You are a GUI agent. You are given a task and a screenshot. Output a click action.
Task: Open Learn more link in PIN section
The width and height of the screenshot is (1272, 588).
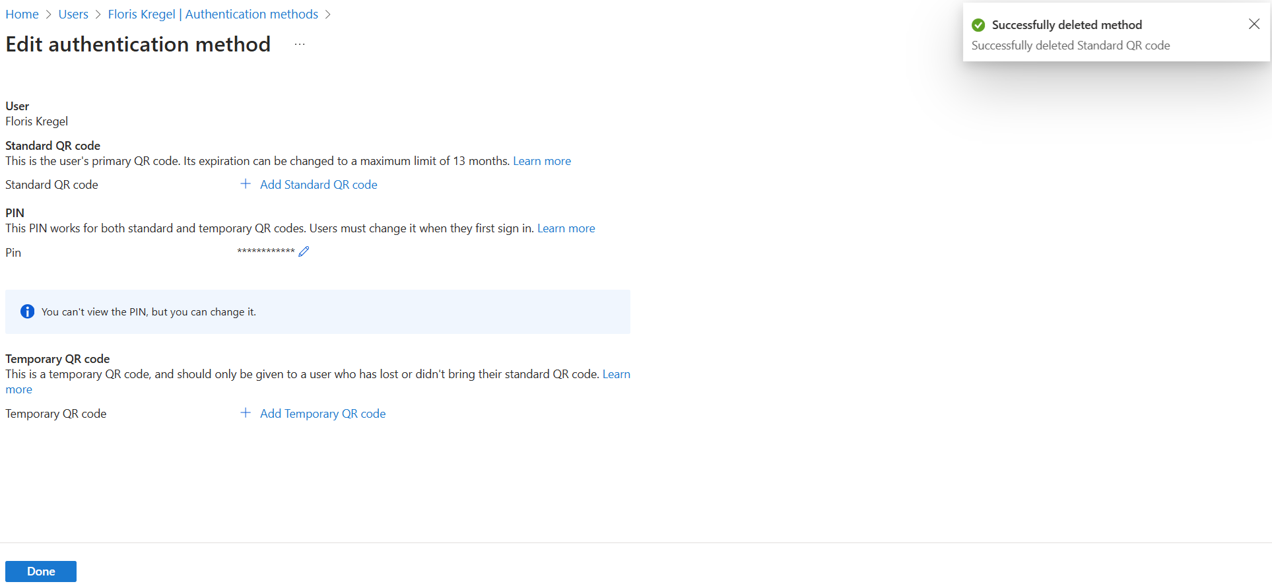coord(566,228)
